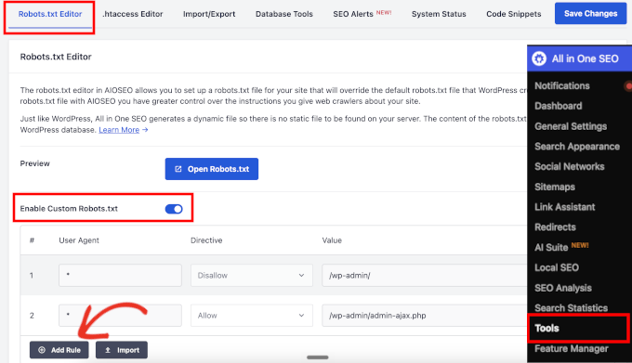Screen dimensions: 632x363
Task: Follow the Learn More link
Action: click(x=119, y=130)
